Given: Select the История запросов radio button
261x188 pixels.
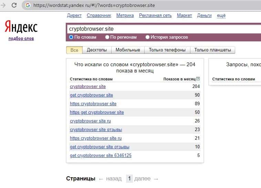Looking at the screenshot, I should click(148, 37).
